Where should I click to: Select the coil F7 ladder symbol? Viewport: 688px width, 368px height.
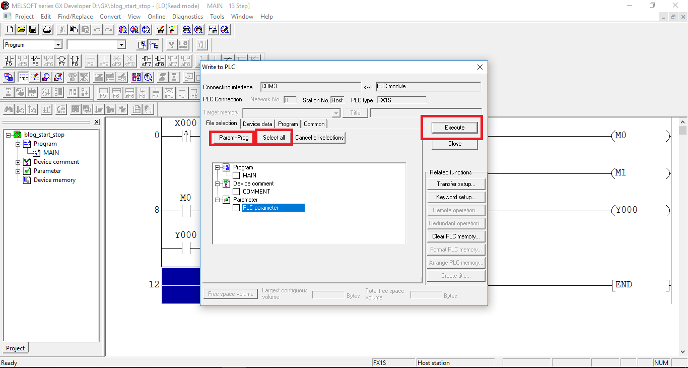click(x=61, y=62)
